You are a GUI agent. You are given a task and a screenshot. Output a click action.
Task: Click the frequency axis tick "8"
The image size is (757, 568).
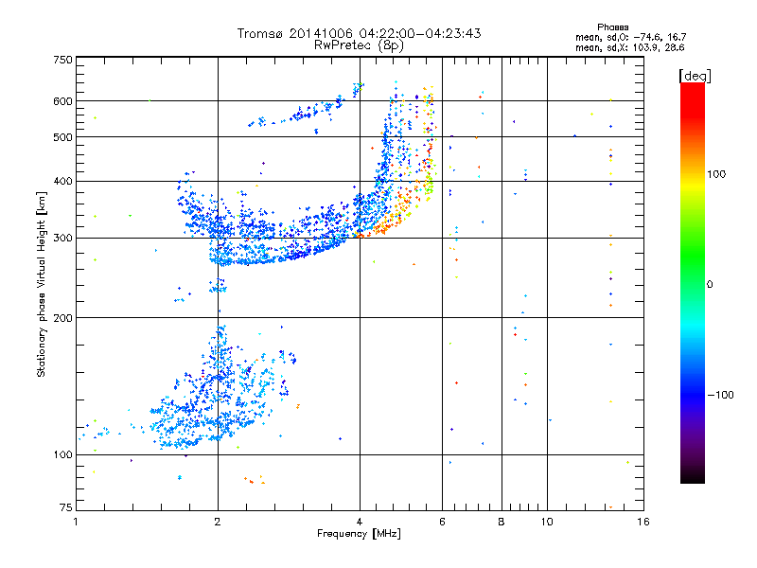[502, 522]
